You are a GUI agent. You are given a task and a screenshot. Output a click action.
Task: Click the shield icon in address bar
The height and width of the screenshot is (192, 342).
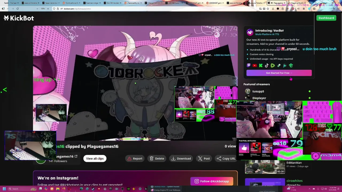(54, 9)
